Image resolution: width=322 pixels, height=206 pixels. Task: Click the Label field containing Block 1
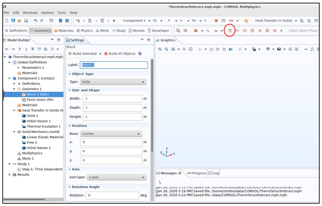(114, 65)
